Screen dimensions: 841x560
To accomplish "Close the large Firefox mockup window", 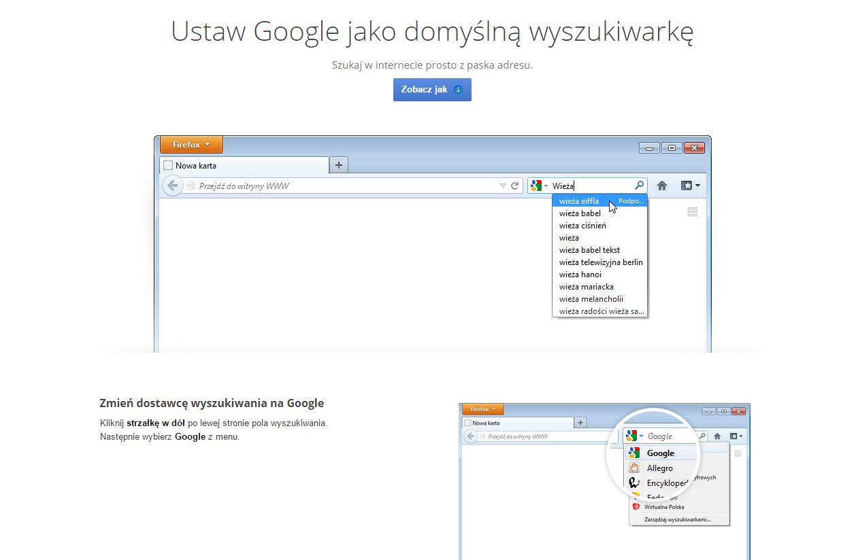I will 694,147.
